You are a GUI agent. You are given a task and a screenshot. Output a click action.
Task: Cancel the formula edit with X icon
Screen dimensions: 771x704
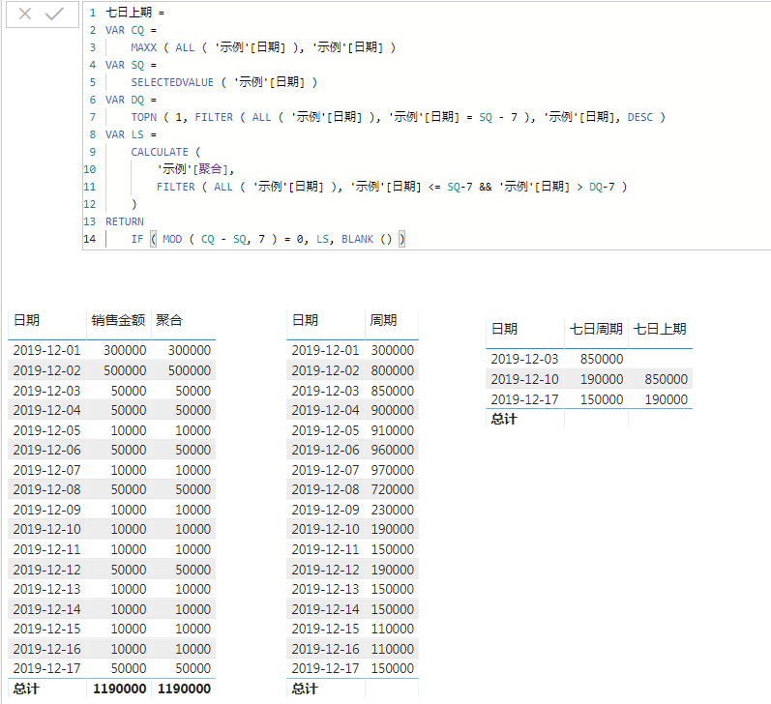[24, 14]
